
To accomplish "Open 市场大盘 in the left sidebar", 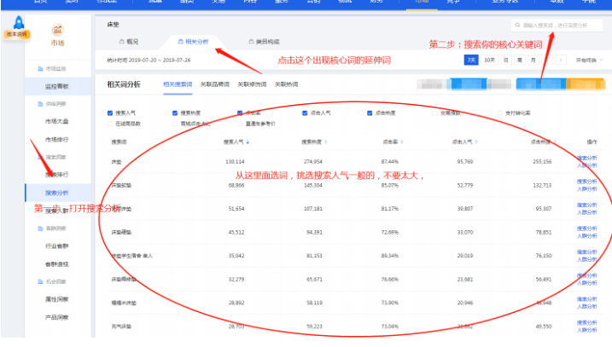I will [57, 121].
